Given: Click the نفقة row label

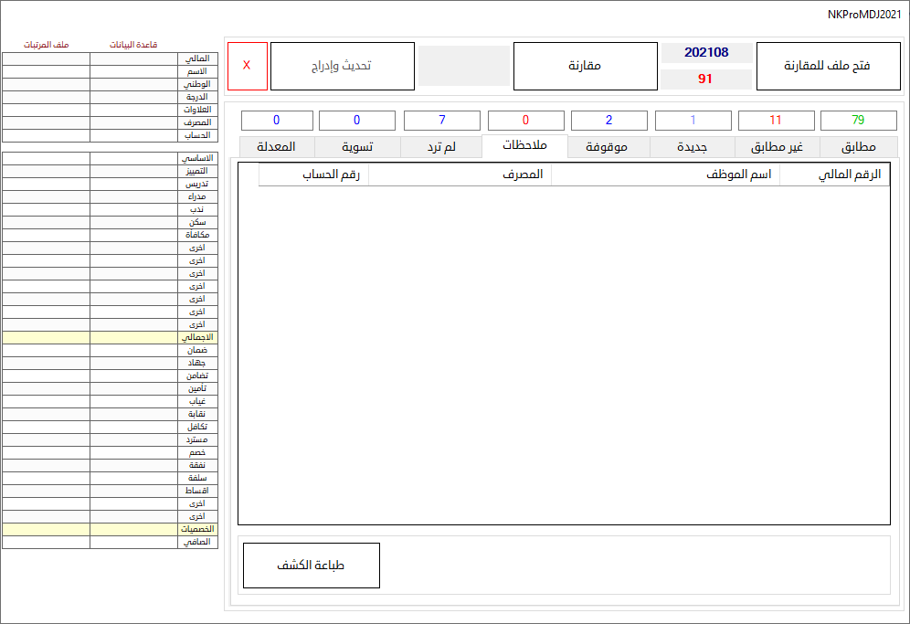Looking at the screenshot, I should pyautogui.click(x=198, y=465).
